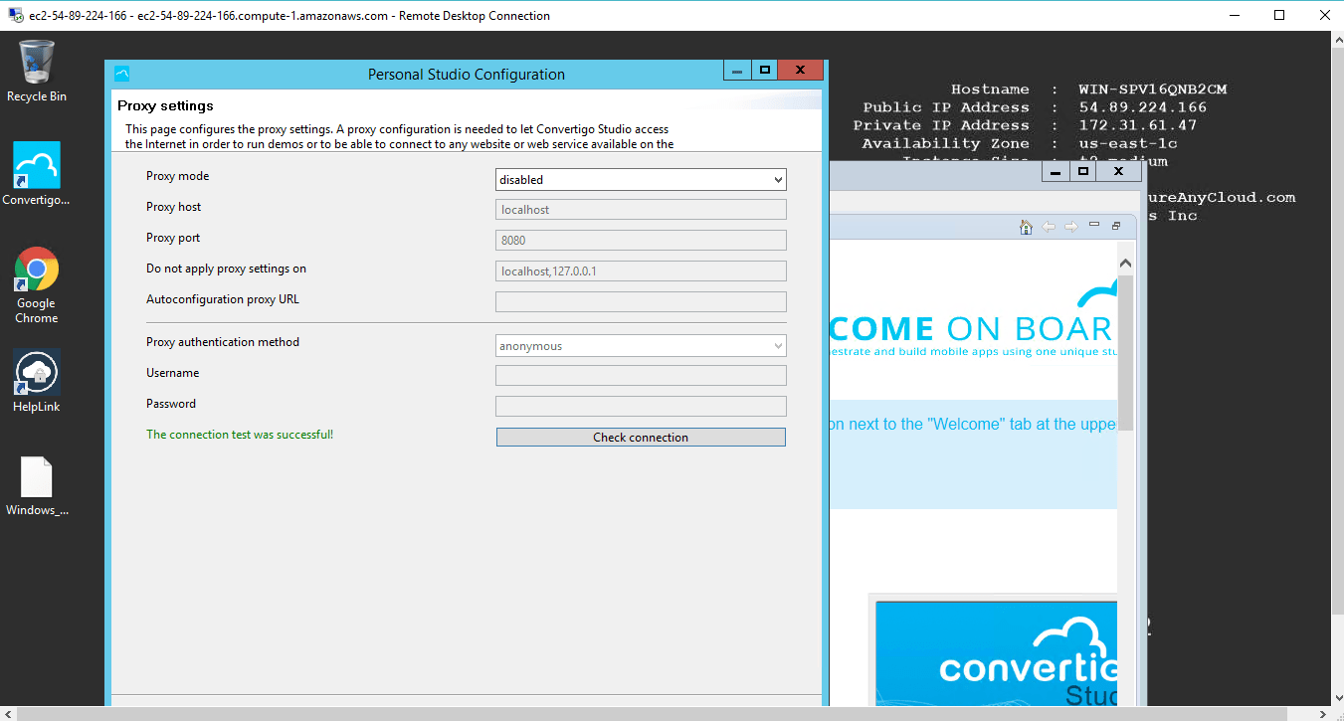Launch Convertigo from the desktop shortcut

(x=37, y=164)
